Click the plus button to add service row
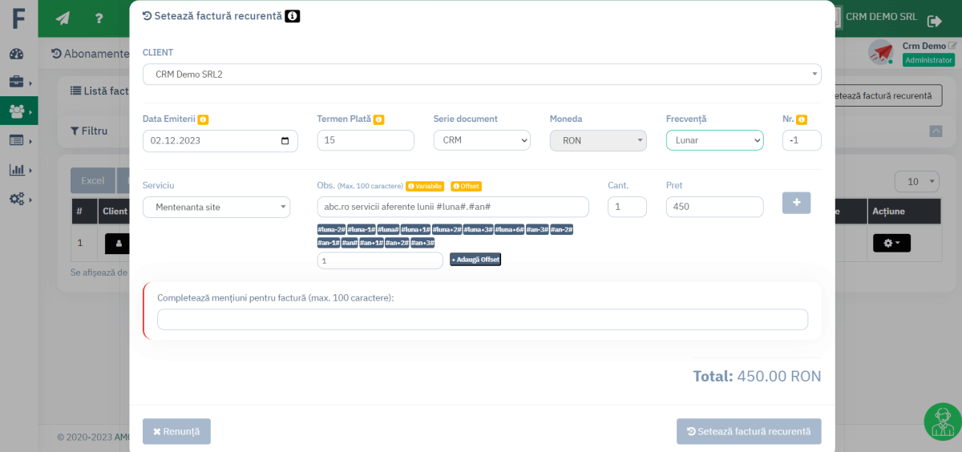This screenshot has height=452, width=962. (x=796, y=203)
